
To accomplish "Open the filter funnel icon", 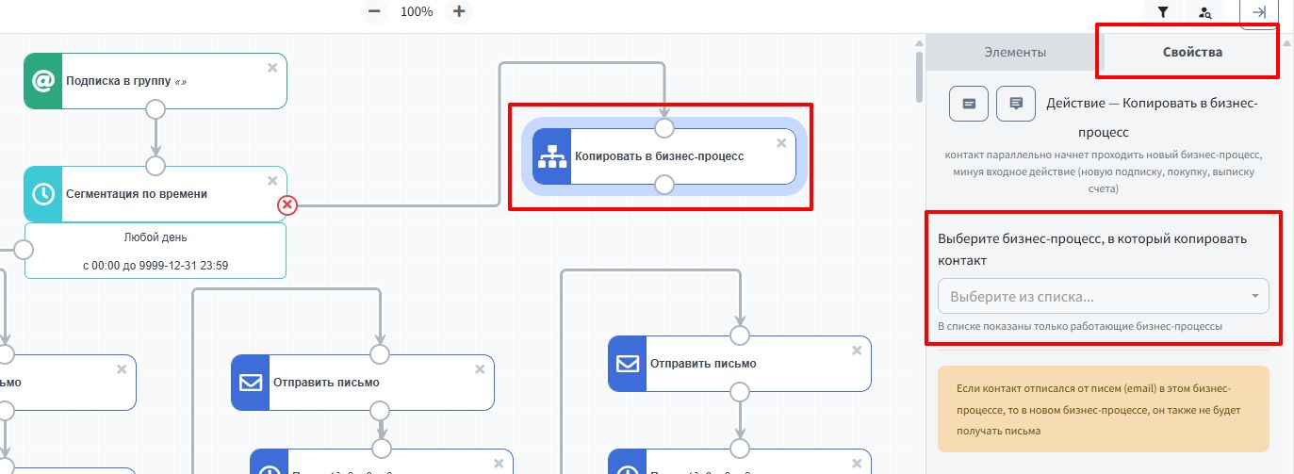I will tap(1163, 12).
